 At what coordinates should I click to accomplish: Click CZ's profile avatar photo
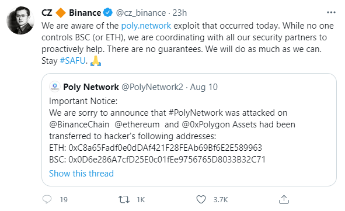point(20,20)
